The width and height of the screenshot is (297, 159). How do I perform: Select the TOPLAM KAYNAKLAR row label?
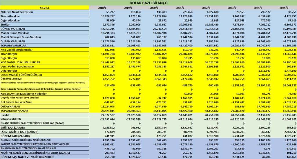15,111
